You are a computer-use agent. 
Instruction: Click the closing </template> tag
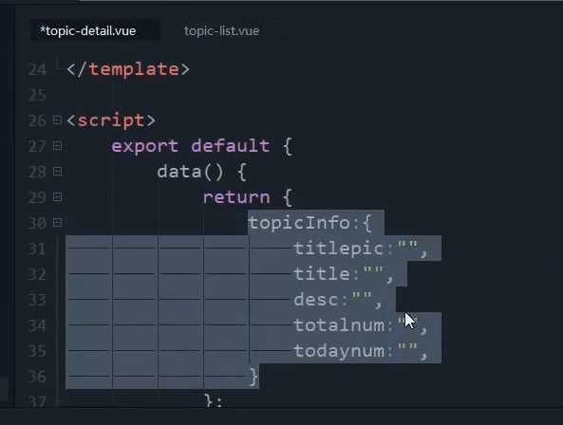128,69
